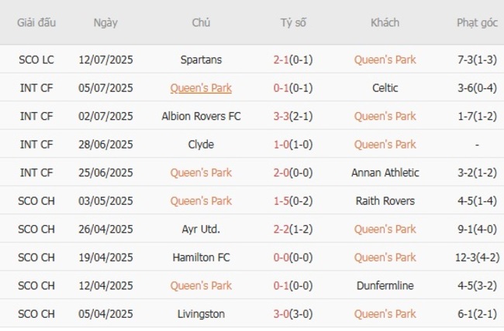Open the Spartans team name

pos(201,60)
